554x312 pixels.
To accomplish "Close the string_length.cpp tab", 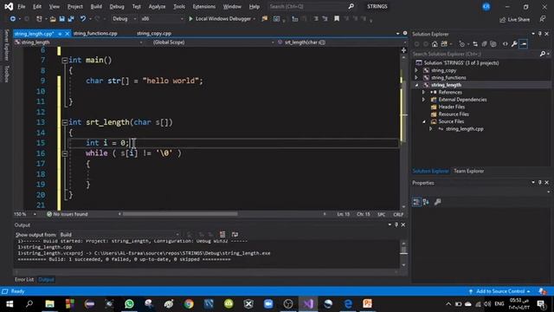I will (68, 34).
